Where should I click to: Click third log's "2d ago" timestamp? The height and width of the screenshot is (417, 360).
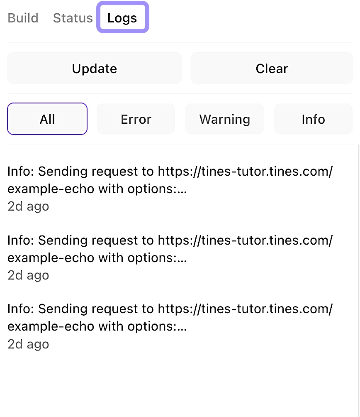point(28,344)
